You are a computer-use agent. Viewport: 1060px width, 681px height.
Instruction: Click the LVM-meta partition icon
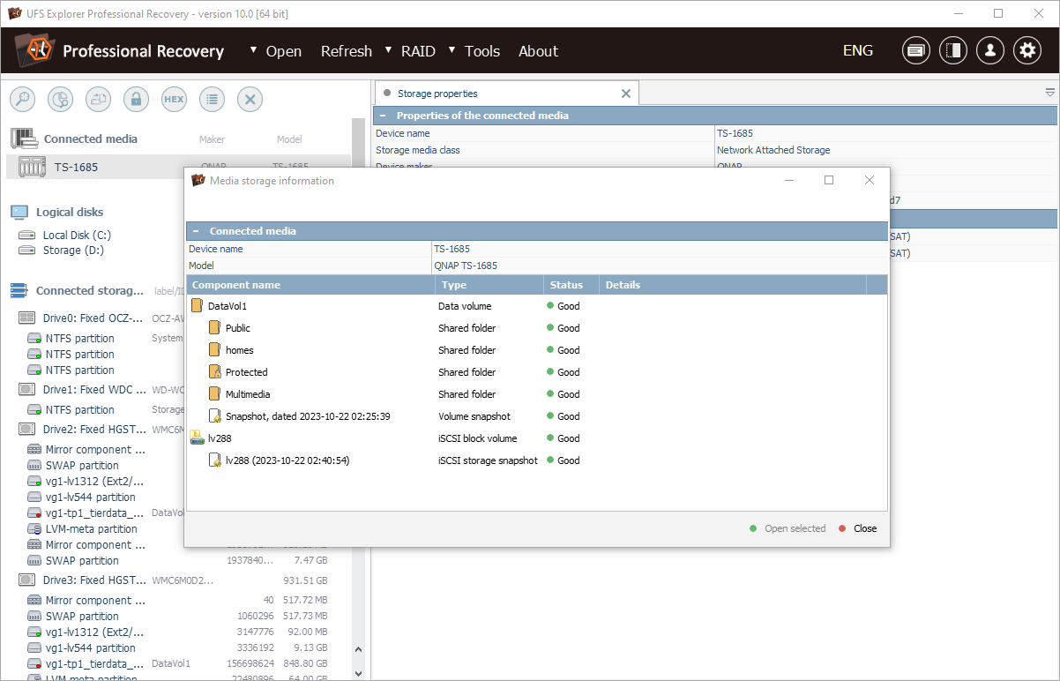pyautogui.click(x=34, y=529)
